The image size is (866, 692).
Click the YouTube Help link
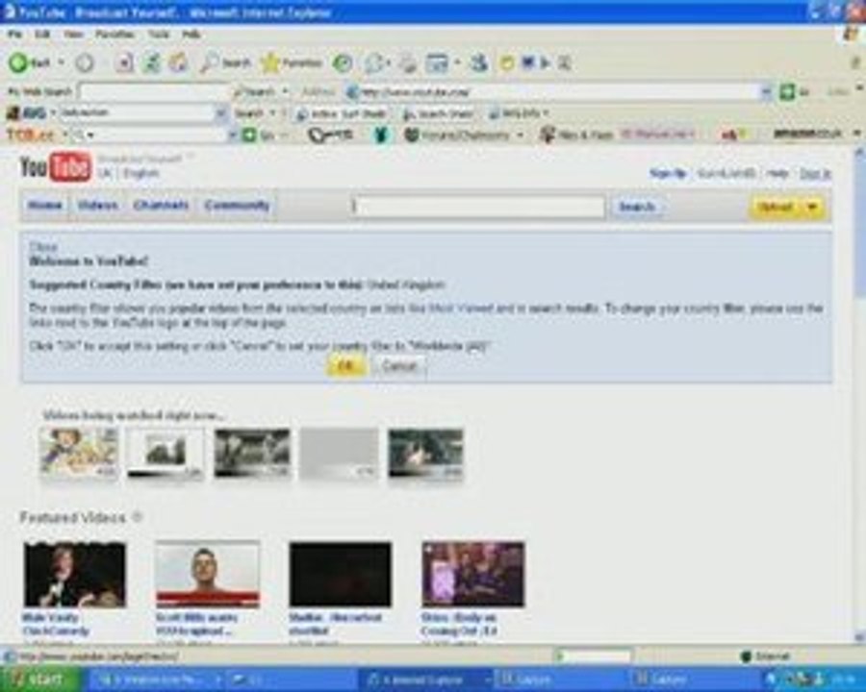tap(777, 173)
